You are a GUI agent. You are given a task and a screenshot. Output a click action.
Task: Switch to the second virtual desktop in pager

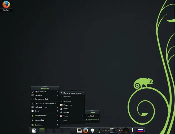click(50, 130)
